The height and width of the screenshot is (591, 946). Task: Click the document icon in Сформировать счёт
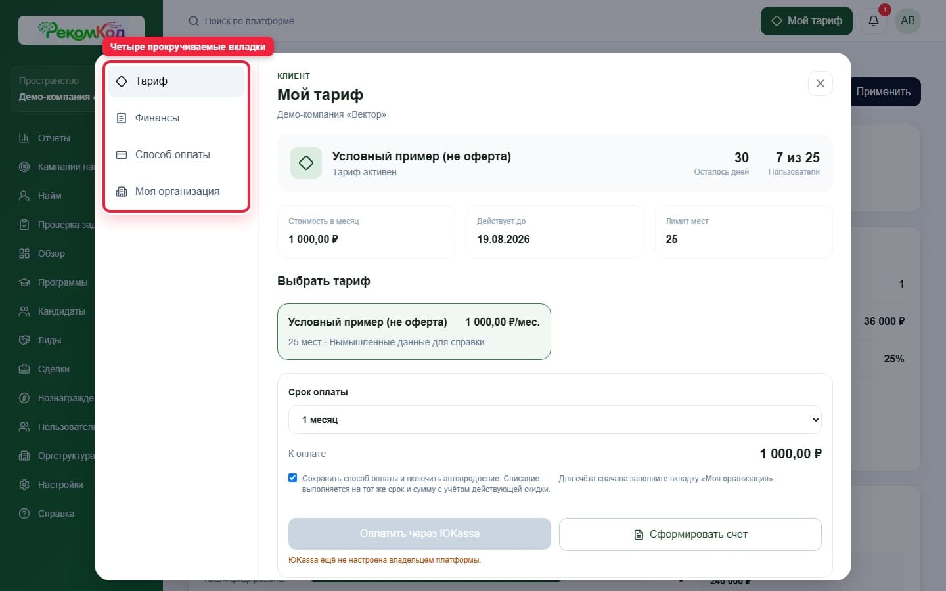coord(639,535)
